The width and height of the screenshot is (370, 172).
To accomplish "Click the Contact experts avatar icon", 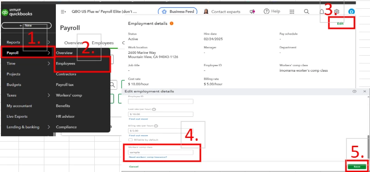I will pos(206,11).
